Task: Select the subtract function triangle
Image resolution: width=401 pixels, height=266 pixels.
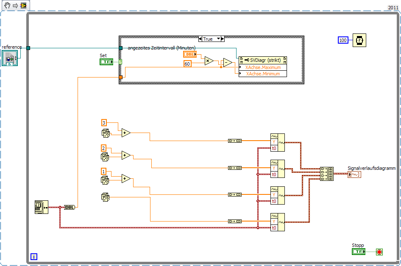Action: coord(227,63)
